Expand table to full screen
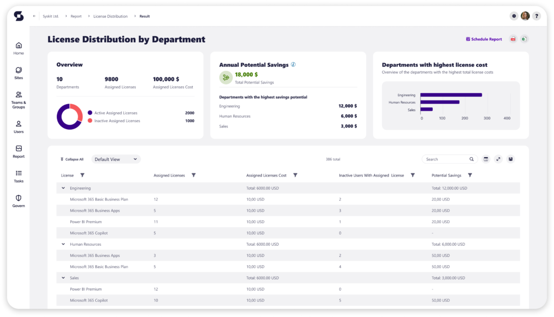The image size is (554, 317). (498, 159)
